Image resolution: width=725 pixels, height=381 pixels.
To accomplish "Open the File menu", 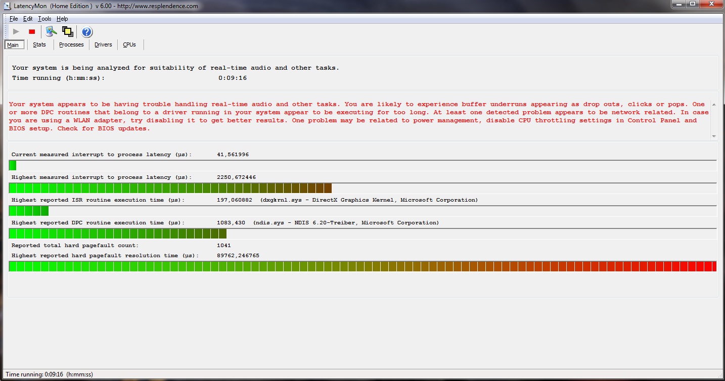I will pyautogui.click(x=14, y=19).
